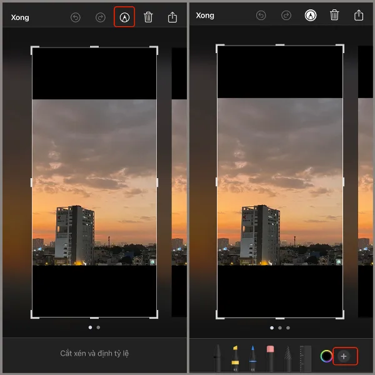Tap the sunset screenshot preview in left screen
Image resolution: width=375 pixels, height=375 pixels.
tap(94, 182)
